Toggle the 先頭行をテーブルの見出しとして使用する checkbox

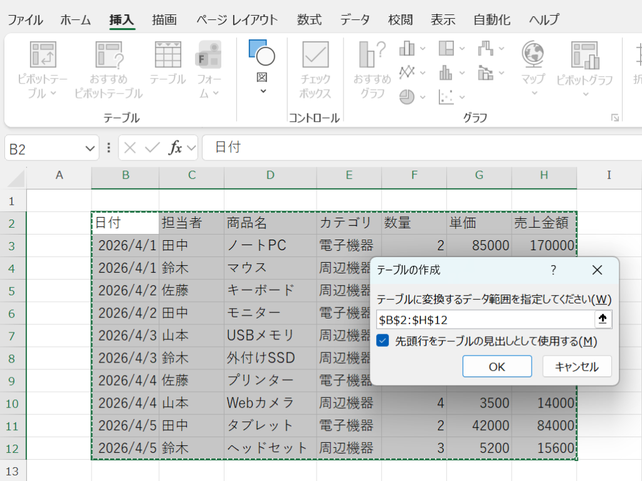tap(383, 341)
